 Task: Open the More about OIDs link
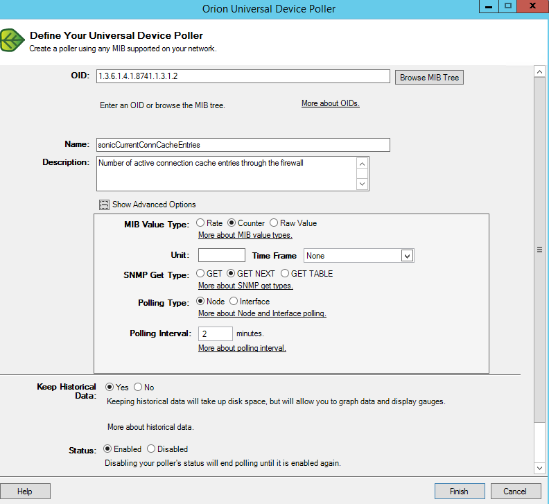[x=331, y=103]
